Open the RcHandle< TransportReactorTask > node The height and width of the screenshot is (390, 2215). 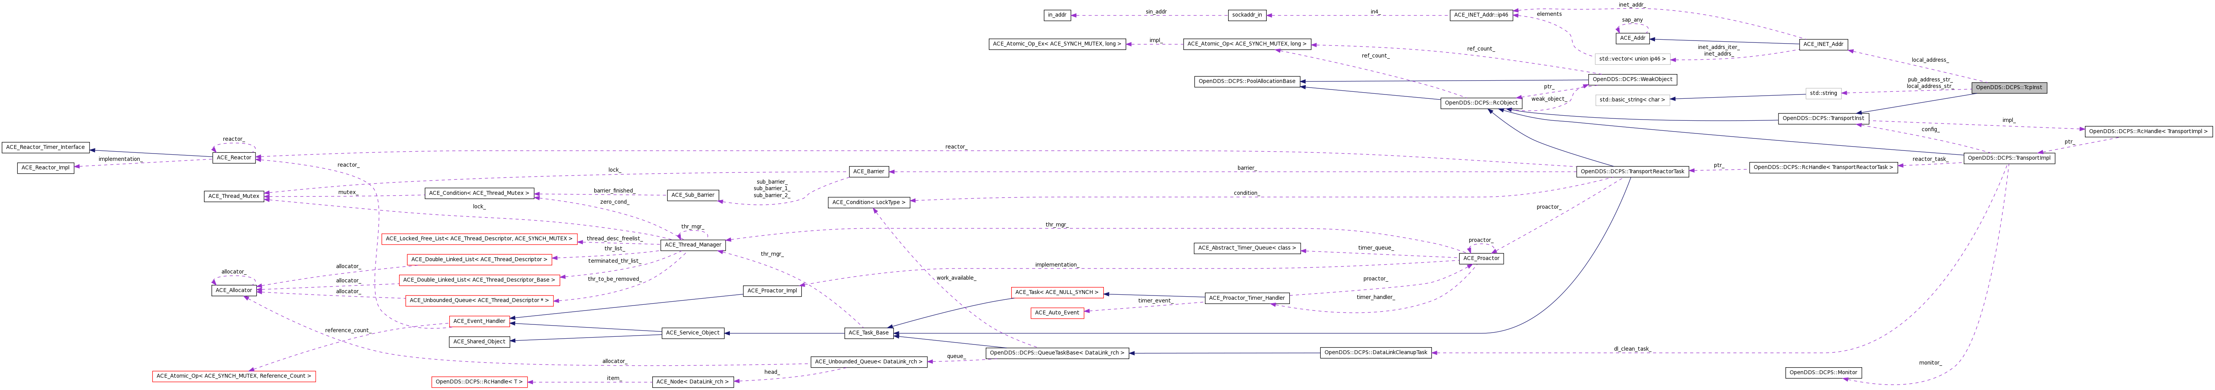(1823, 167)
